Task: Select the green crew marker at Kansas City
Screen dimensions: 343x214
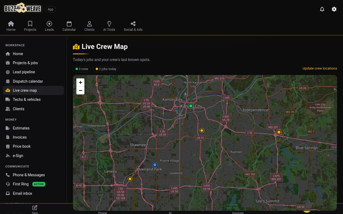Action: tap(191, 106)
